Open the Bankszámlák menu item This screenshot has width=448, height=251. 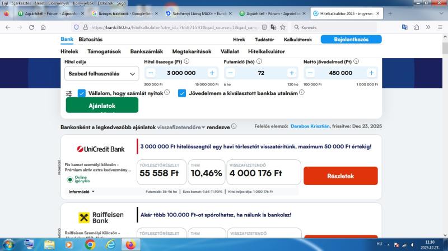(146, 51)
